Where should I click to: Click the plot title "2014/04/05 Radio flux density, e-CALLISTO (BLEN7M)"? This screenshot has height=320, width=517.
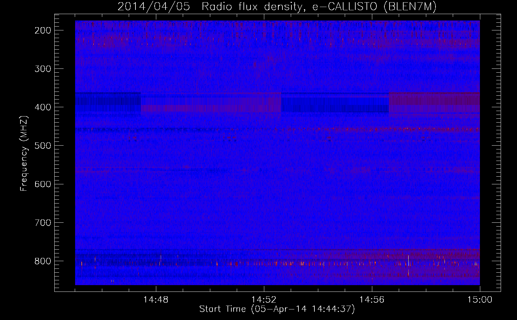pos(277,7)
